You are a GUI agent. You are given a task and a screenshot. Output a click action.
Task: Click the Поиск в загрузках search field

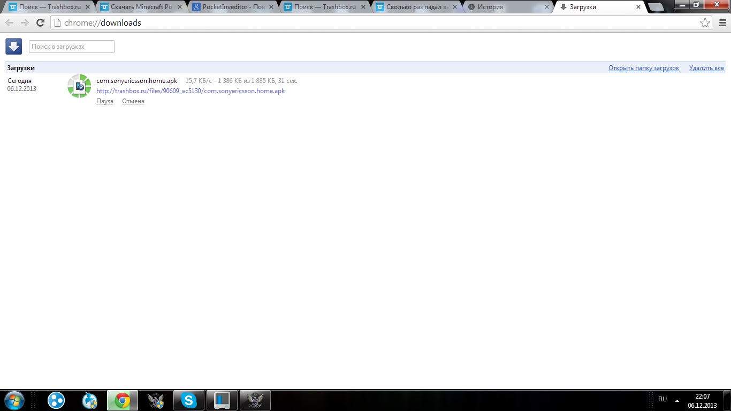point(72,47)
